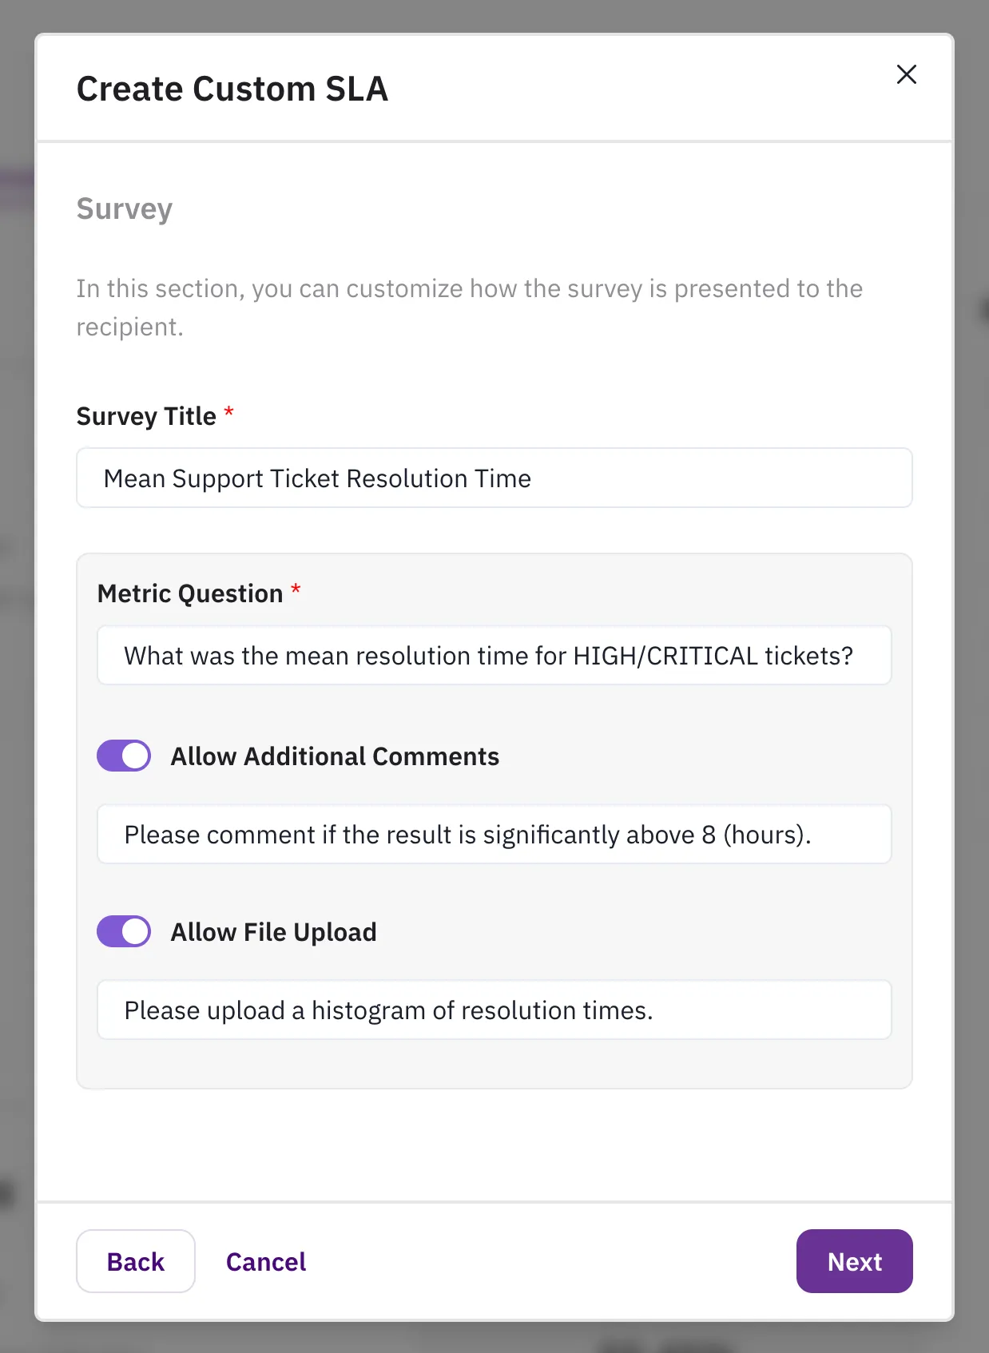The width and height of the screenshot is (989, 1353).
Task: Edit the additional comments instruction text
Action: (x=494, y=834)
